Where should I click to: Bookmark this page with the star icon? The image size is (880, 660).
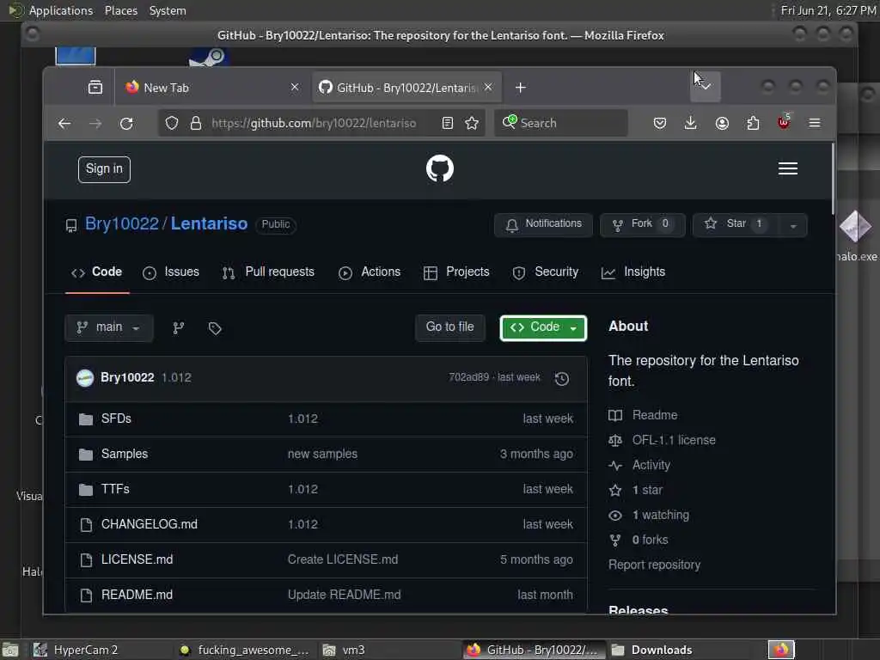click(472, 123)
